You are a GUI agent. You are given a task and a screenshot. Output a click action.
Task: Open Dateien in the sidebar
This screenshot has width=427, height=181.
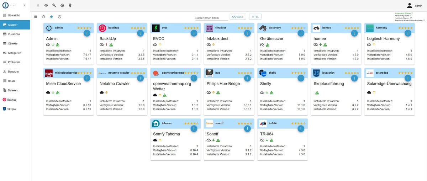15,90
